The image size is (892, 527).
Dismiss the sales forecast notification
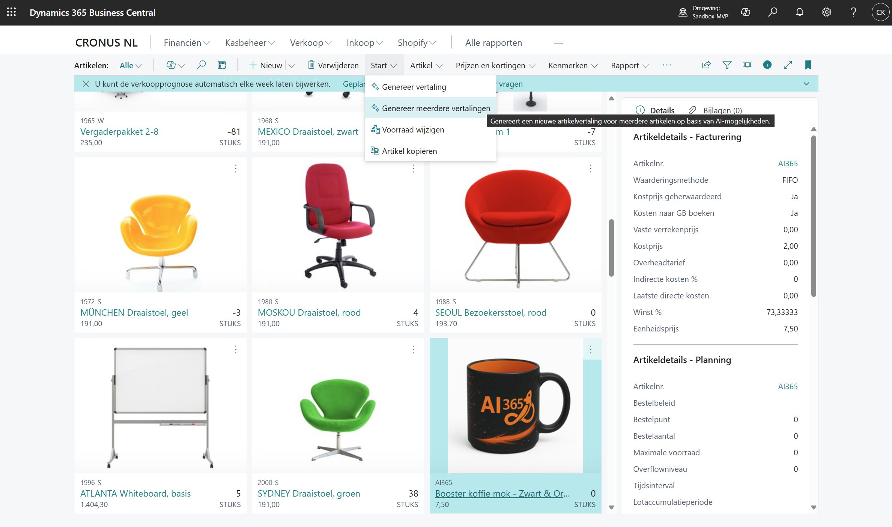click(x=86, y=84)
